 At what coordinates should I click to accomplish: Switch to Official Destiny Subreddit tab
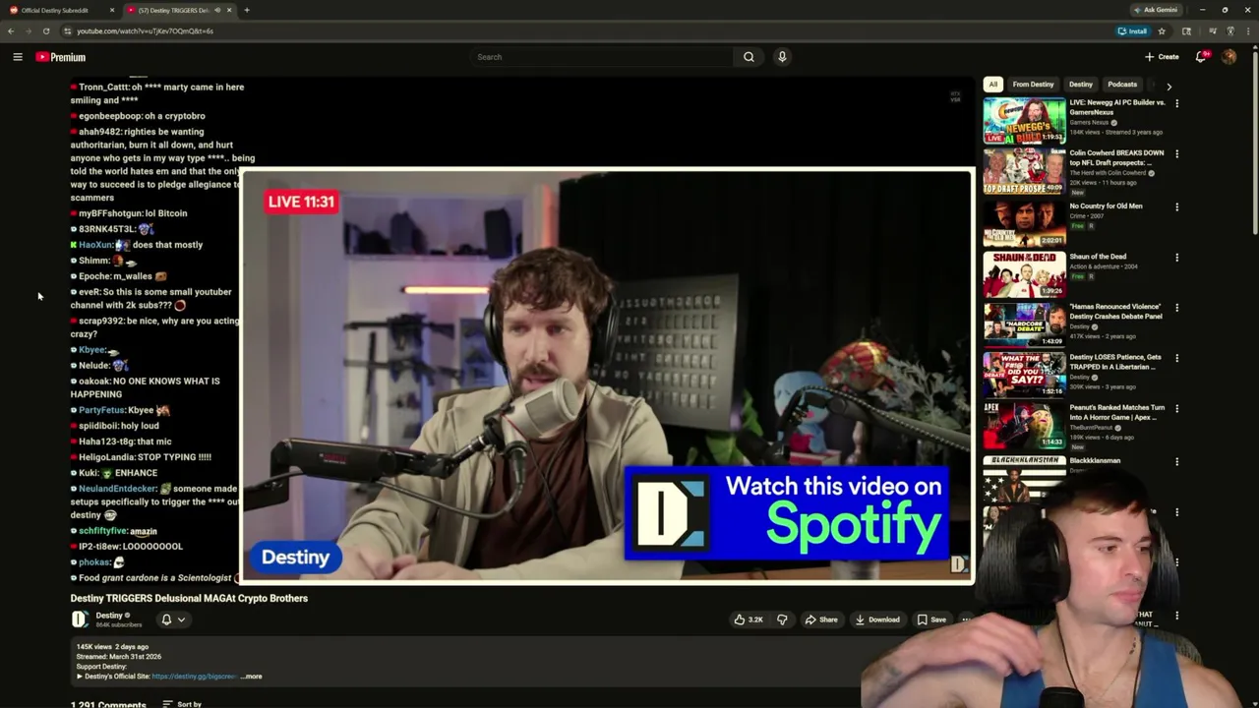pyautogui.click(x=59, y=10)
